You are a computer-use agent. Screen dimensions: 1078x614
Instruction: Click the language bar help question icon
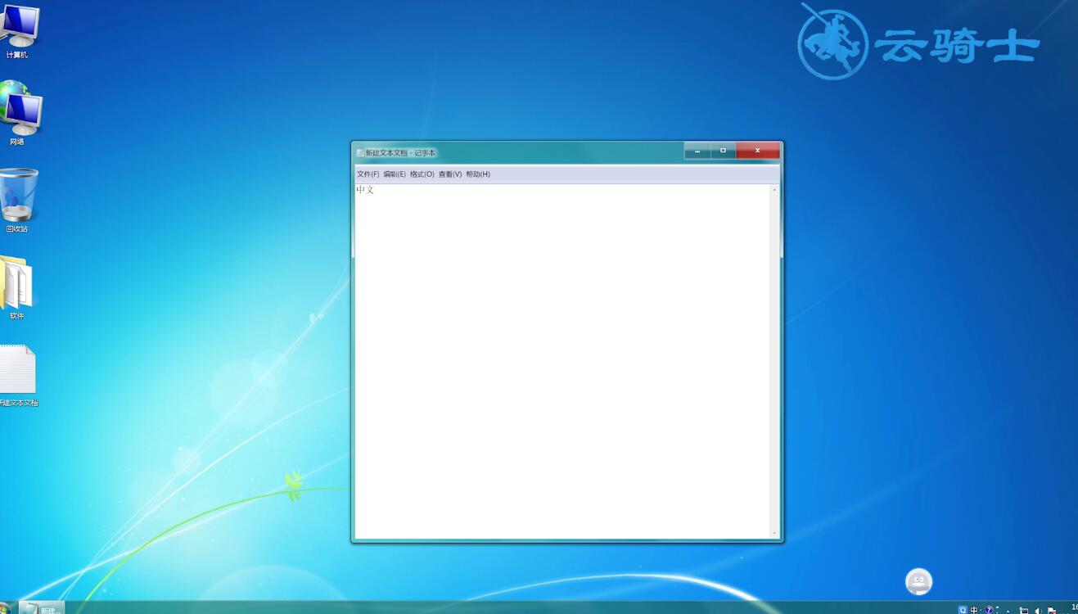pos(989,610)
